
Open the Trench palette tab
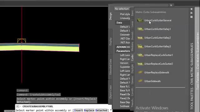tap(132, 102)
